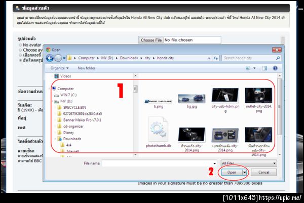The height and width of the screenshot is (203, 304).
Task: Collapse the MY (D:) tree node
Action: point(53,101)
